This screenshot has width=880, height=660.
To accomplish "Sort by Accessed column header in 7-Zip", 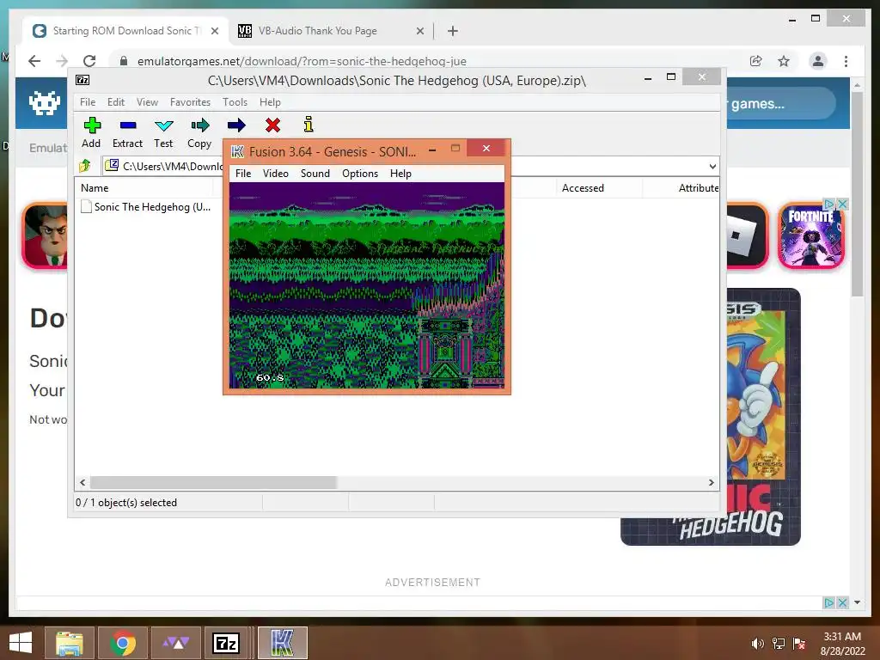I will point(599,188).
